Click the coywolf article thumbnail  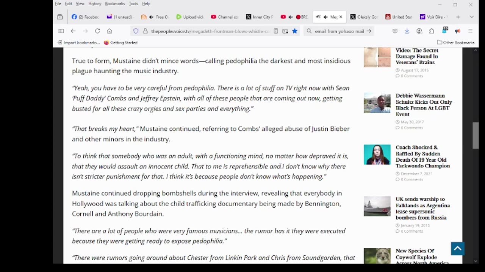point(377,256)
